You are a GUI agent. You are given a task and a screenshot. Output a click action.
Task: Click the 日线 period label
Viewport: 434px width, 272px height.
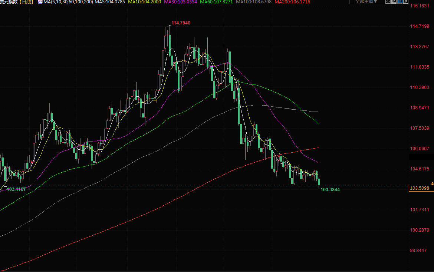pyautogui.click(x=27, y=2)
